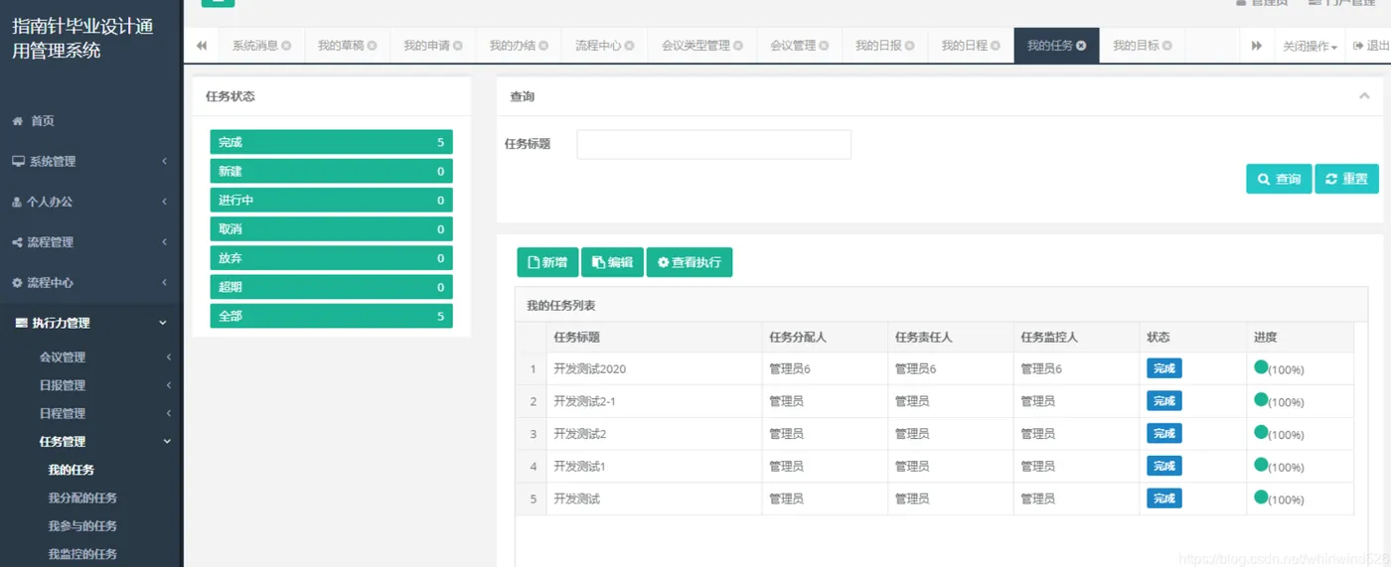Expand the 日报管理 submenu arrow

[x=168, y=385]
